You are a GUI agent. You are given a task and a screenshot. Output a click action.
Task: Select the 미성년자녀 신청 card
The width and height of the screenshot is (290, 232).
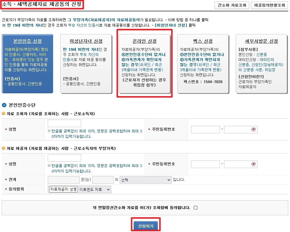point(86,64)
